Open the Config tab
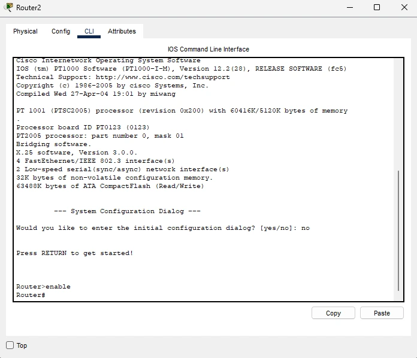Image resolution: width=417 pixels, height=358 pixels. pyautogui.click(x=61, y=31)
